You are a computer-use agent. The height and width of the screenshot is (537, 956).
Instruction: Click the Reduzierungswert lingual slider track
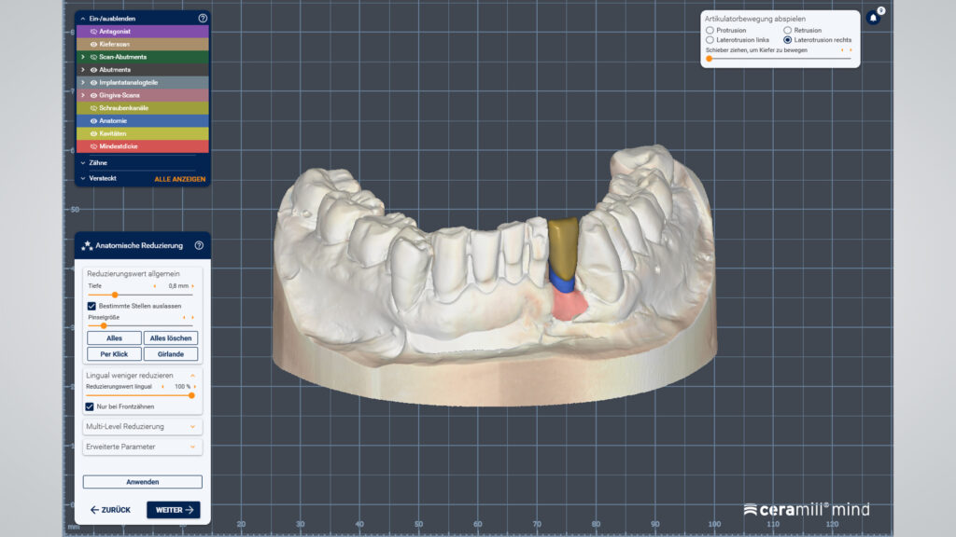(140, 395)
